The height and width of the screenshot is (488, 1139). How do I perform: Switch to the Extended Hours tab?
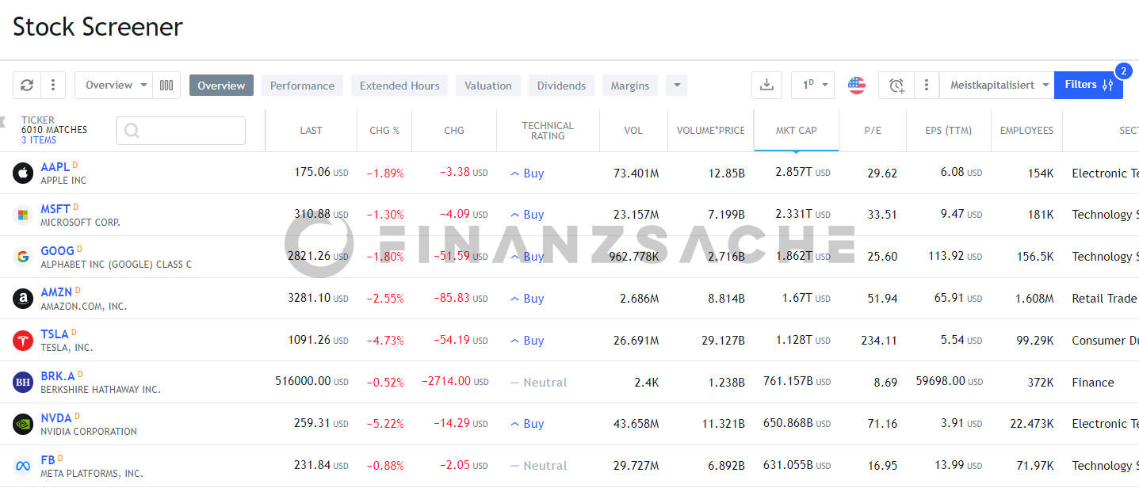(399, 86)
